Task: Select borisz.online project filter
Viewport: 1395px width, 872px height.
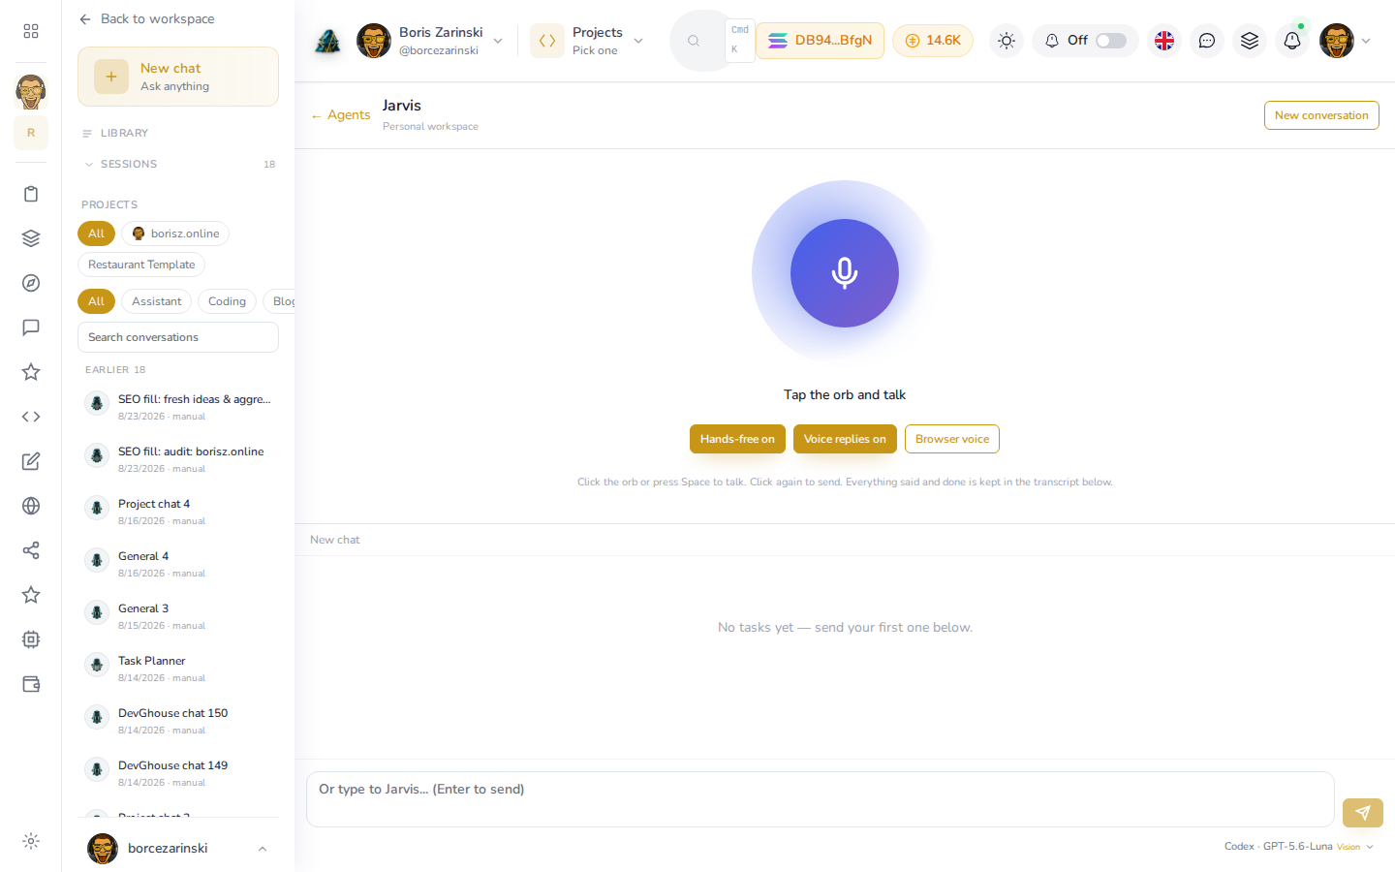Action: pyautogui.click(x=175, y=234)
